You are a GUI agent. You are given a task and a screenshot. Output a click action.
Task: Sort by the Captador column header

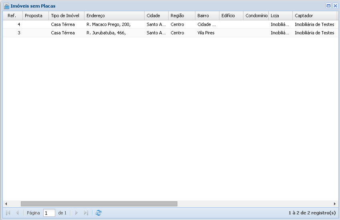(314, 16)
